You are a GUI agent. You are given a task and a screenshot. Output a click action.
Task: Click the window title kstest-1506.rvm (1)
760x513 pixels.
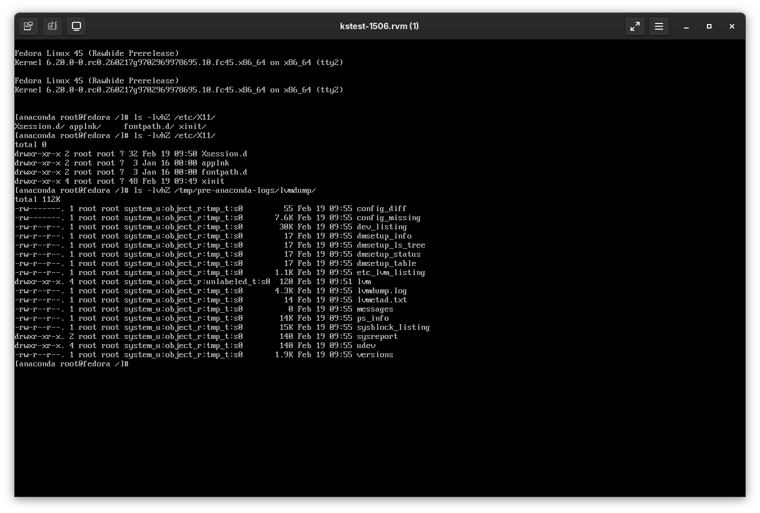(x=379, y=26)
